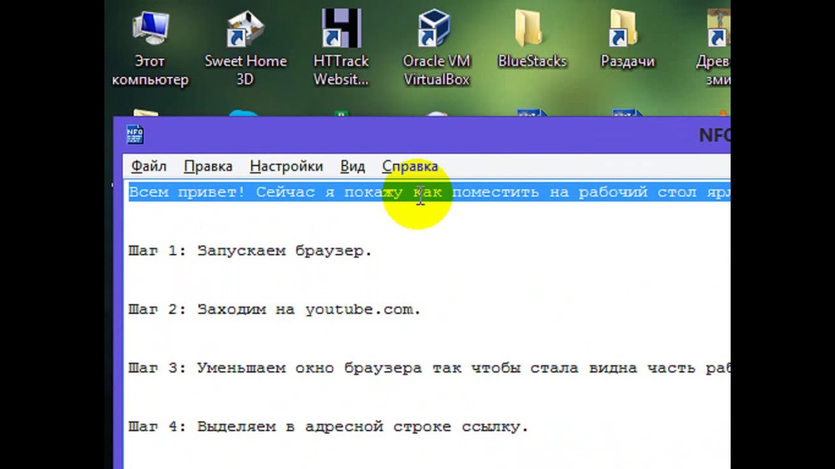Open the Настройки menu
Viewport: 835px width, 469px height.
286,166
